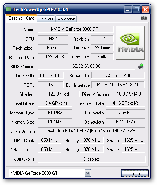This screenshot has height=185, width=157.
Task: Click the ROPs value 16
Action: click(50, 85)
